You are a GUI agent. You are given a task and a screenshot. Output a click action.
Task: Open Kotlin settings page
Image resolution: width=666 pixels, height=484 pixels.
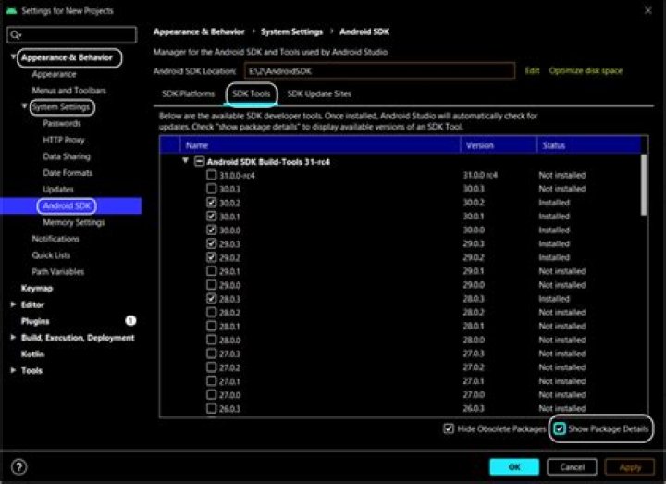(x=32, y=354)
